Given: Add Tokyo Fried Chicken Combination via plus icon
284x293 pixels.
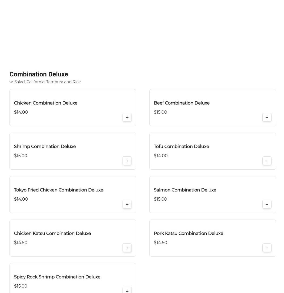Looking at the screenshot, I should click(127, 204).
